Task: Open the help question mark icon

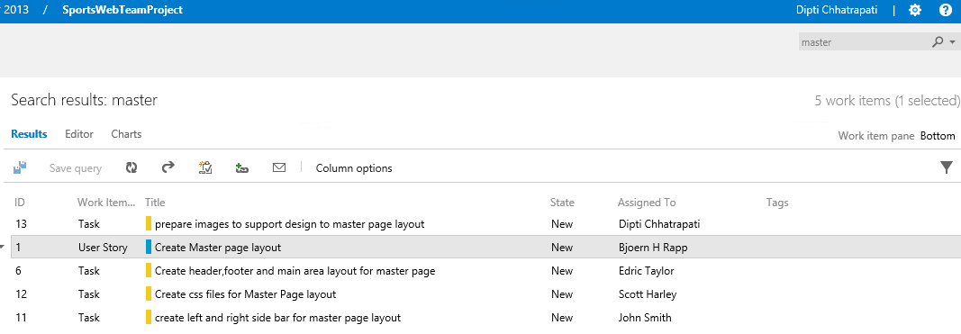Action: pyautogui.click(x=946, y=10)
